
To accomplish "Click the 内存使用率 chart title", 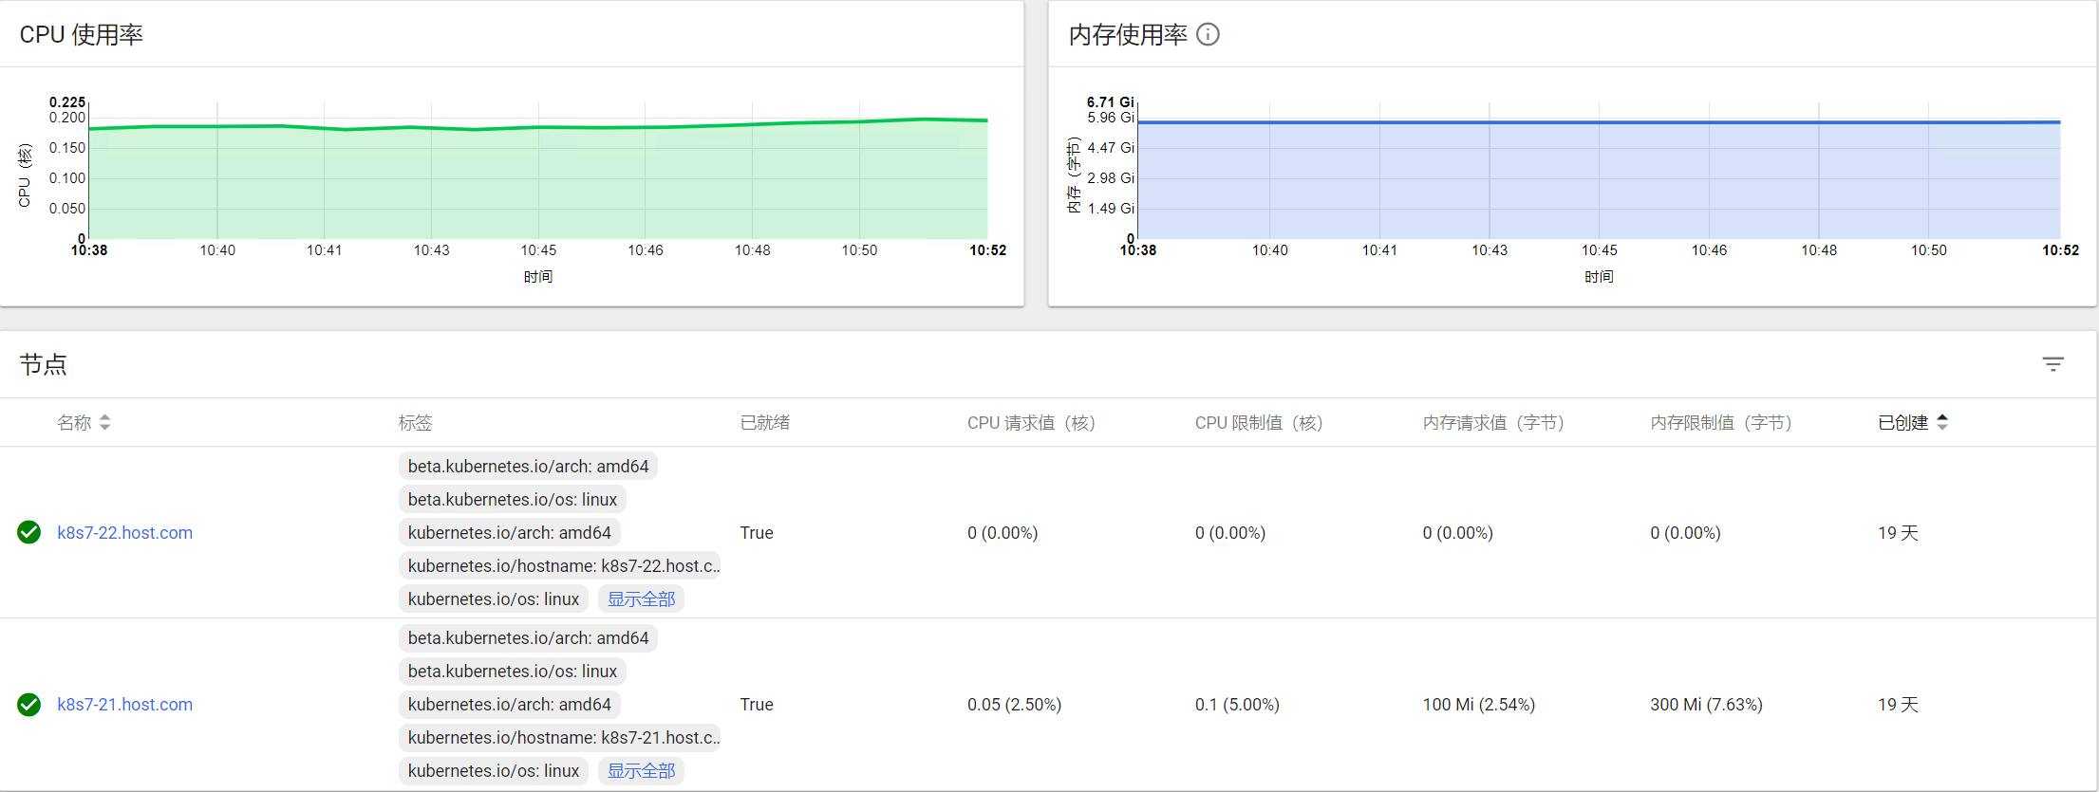I will [x=1128, y=35].
